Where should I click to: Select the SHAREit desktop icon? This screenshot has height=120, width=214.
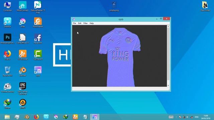(7, 22)
